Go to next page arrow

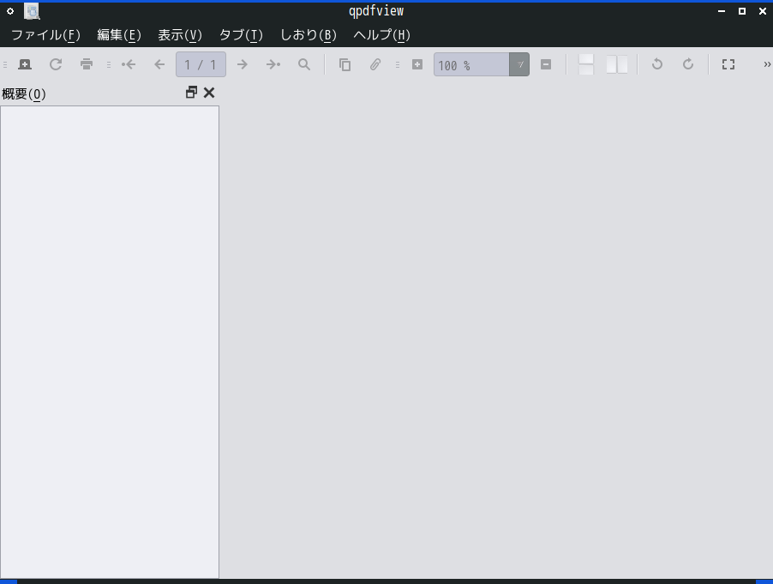pos(242,64)
